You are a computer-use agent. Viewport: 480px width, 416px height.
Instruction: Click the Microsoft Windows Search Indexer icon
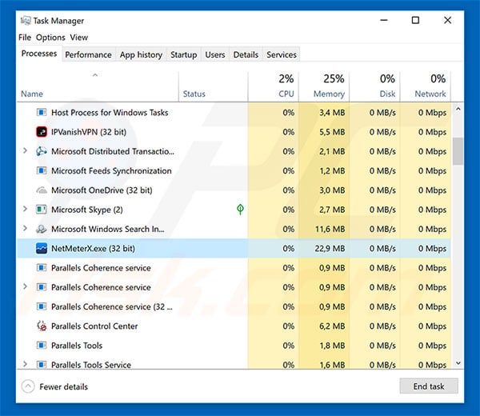point(42,229)
